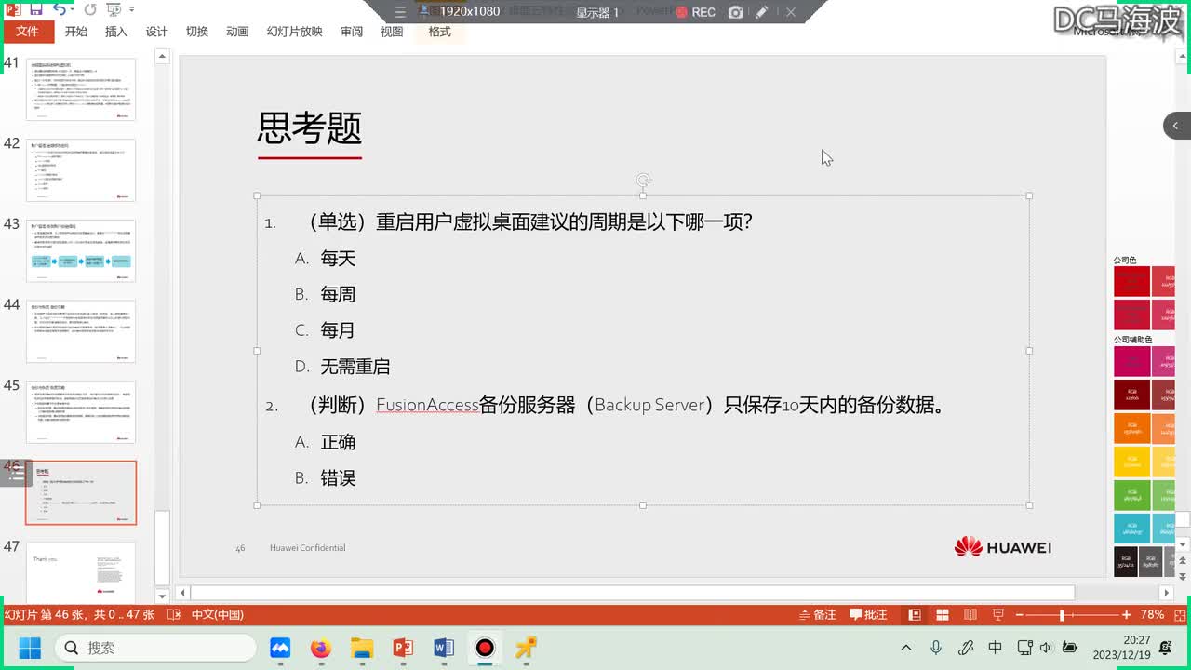Screen dimensions: 1191x670
Task: Expand the collapsed right side pane arrow
Action: click(1175, 126)
